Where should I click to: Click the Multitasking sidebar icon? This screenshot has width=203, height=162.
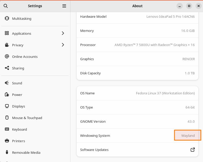7,19
